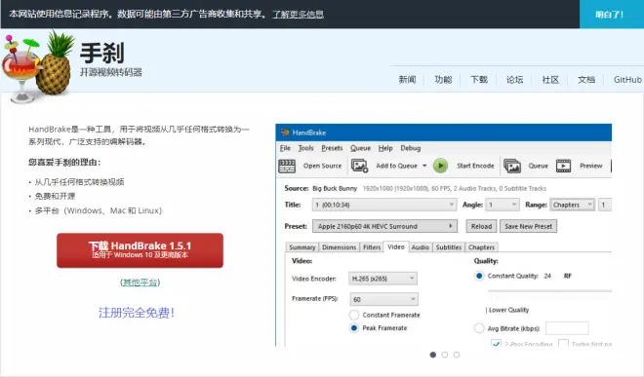Go to the 功能 nav item
This screenshot has width=644, height=377.
coord(443,80)
